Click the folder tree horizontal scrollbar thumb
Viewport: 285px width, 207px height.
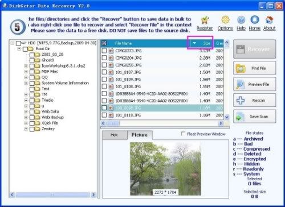click(x=52, y=194)
